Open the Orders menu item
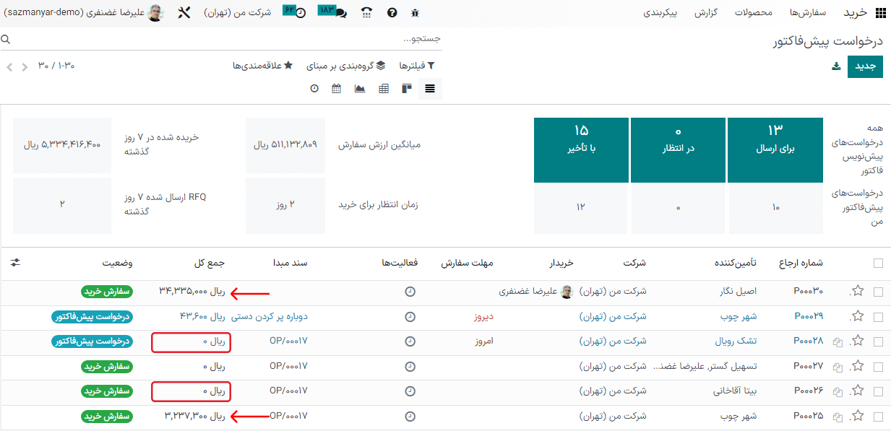This screenshot has height=431, width=891. coord(809,12)
